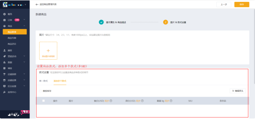
Task: Open the 编辑表头 table header editor
Action: tap(238, 91)
